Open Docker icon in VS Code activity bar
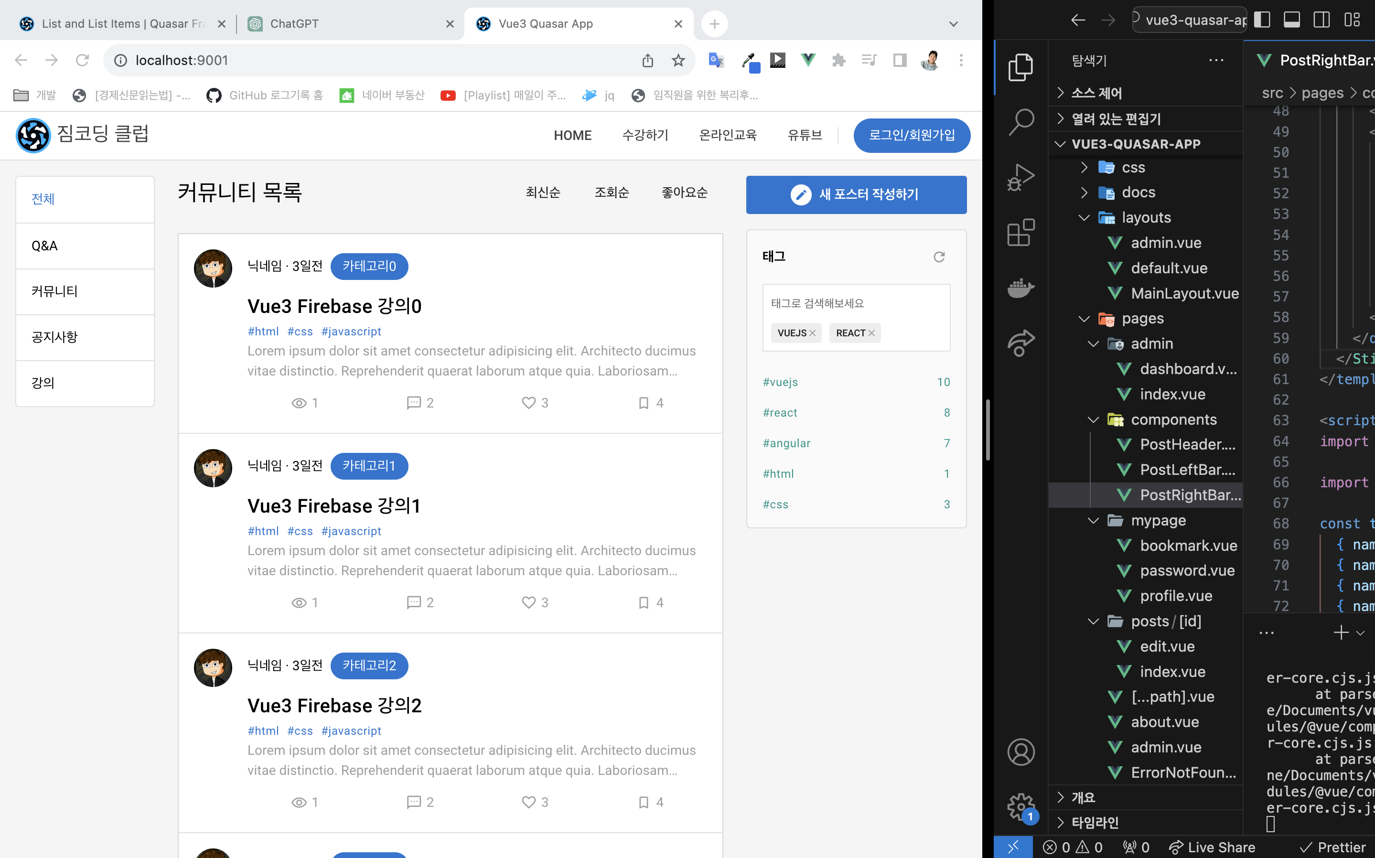 1021,287
